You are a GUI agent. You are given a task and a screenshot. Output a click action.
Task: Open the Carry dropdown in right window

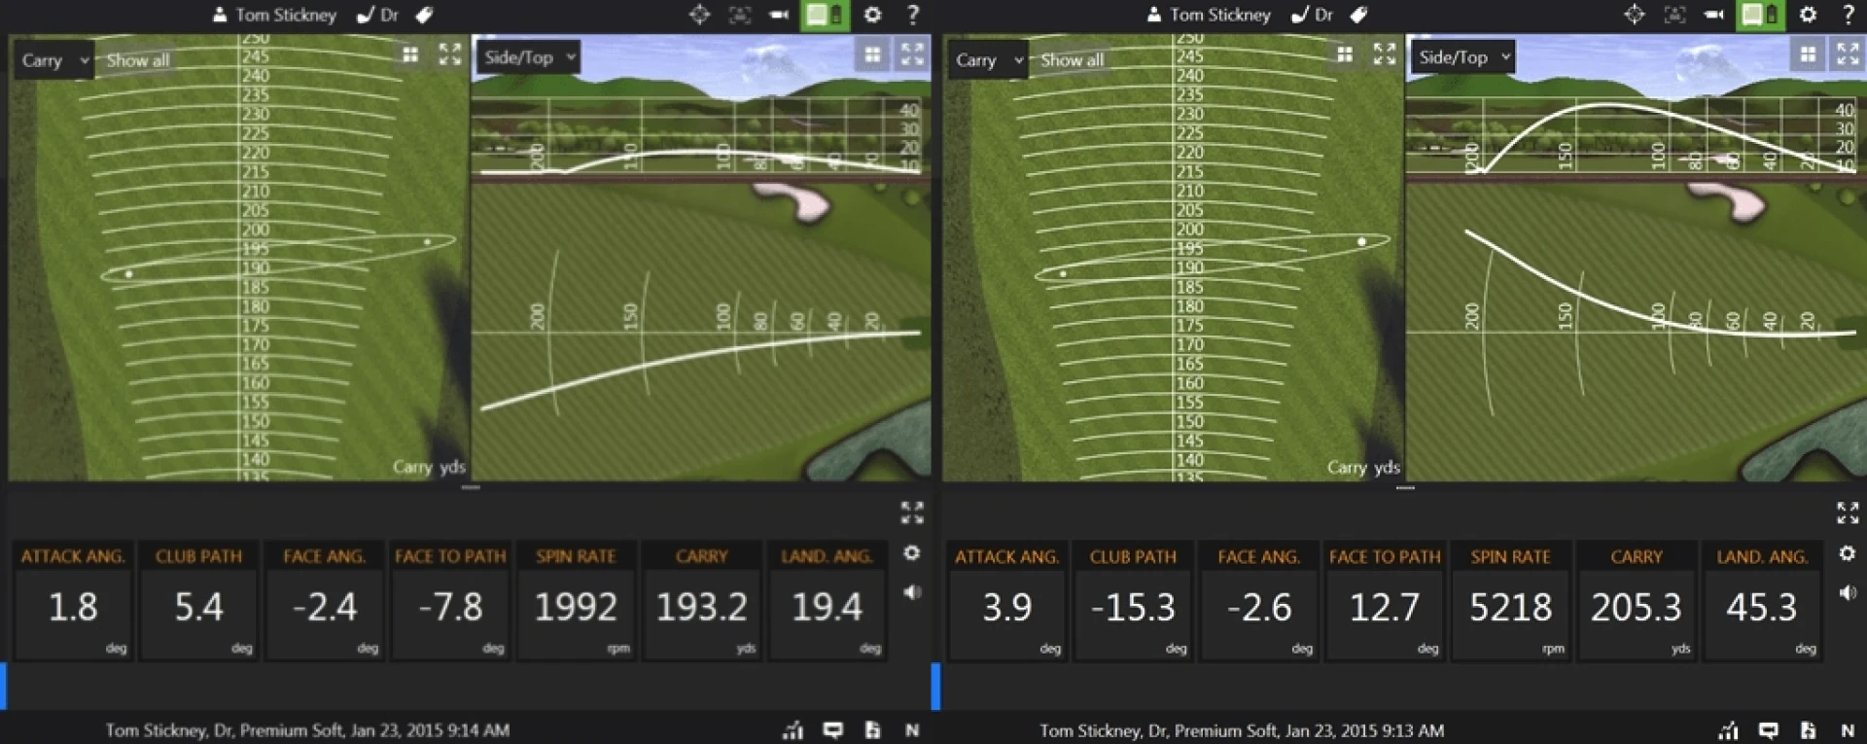coord(988,59)
